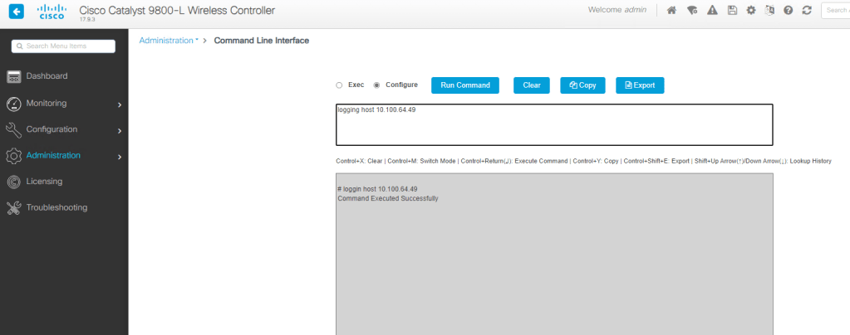The image size is (850, 335).
Task: Open the wireless setup icon
Action: (x=691, y=10)
